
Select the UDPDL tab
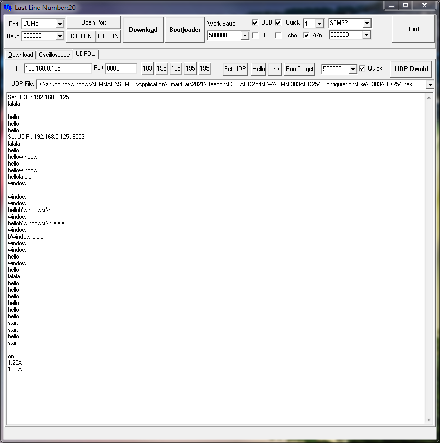[85, 54]
